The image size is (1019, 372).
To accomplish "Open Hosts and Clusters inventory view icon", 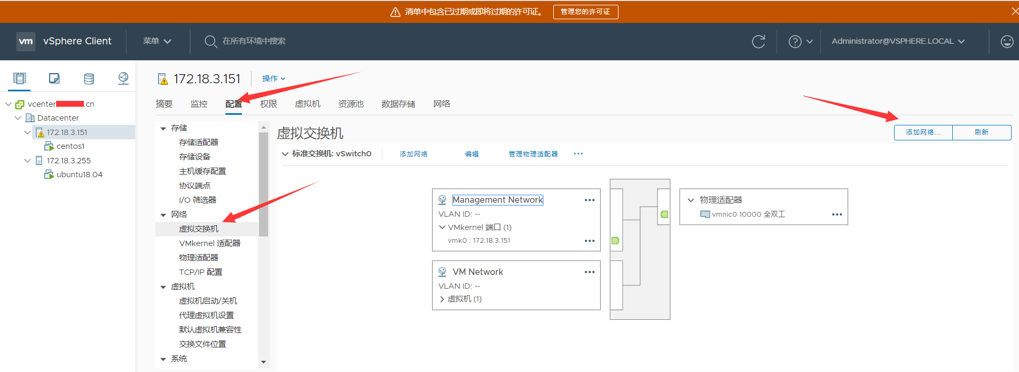I will tap(20, 78).
